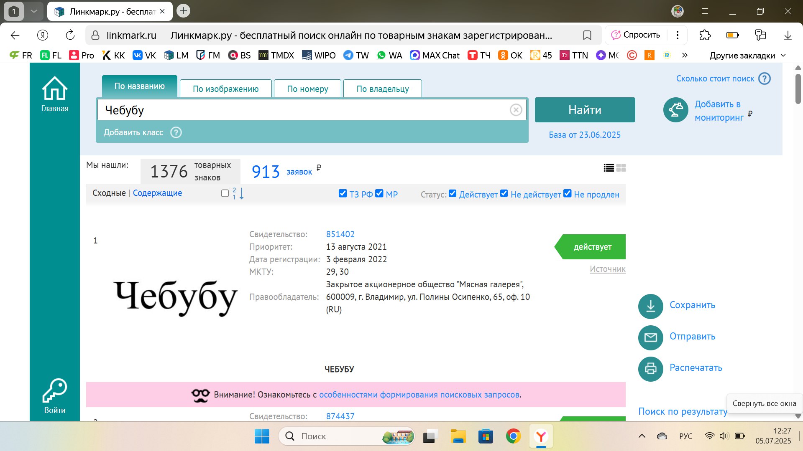Click the Сохранить download icon
The image size is (803, 451).
[x=650, y=306]
